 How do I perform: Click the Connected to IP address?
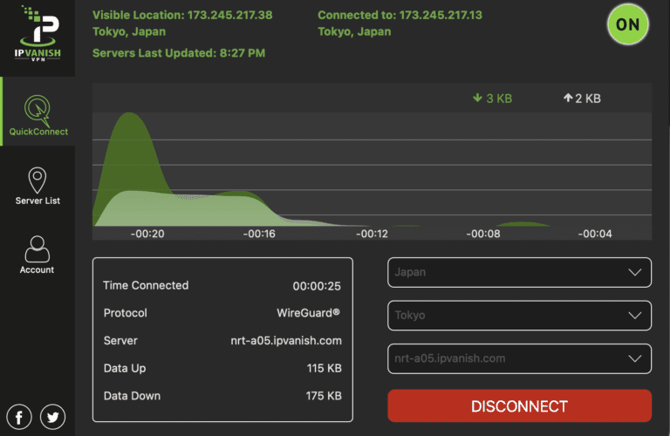(441, 16)
